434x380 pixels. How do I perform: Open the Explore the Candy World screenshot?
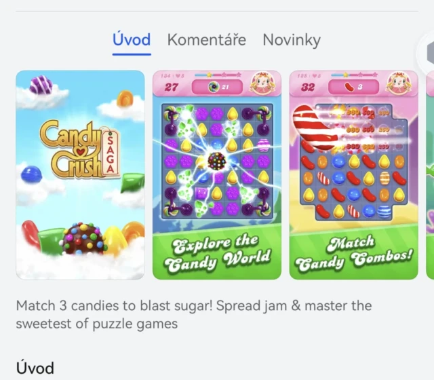coord(217,175)
